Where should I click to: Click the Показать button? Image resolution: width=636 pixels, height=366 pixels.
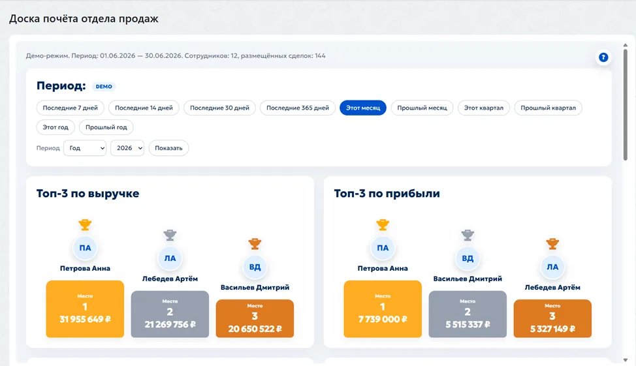(x=168, y=148)
